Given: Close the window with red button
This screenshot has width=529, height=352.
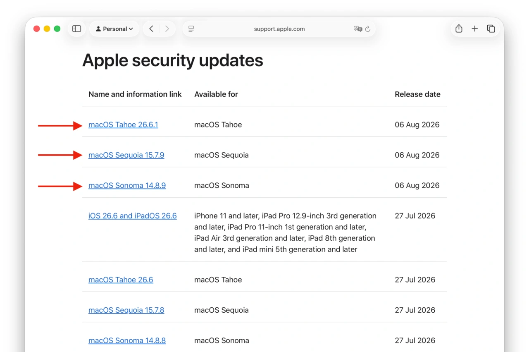Looking at the screenshot, I should coord(36,29).
